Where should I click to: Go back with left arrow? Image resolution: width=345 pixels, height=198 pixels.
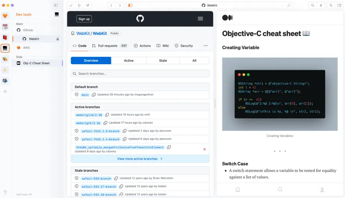(x=111, y=5)
